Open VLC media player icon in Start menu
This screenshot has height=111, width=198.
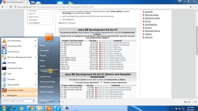click(x=4, y=41)
